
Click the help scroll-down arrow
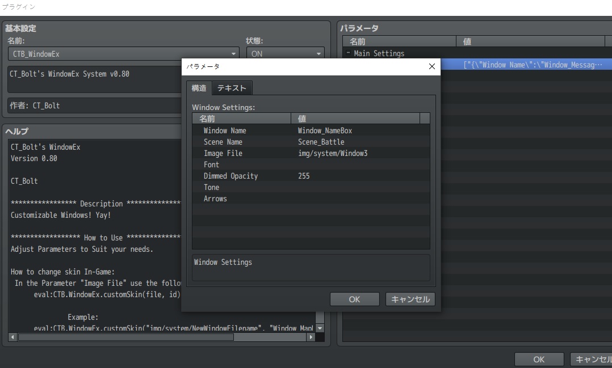[320, 328]
